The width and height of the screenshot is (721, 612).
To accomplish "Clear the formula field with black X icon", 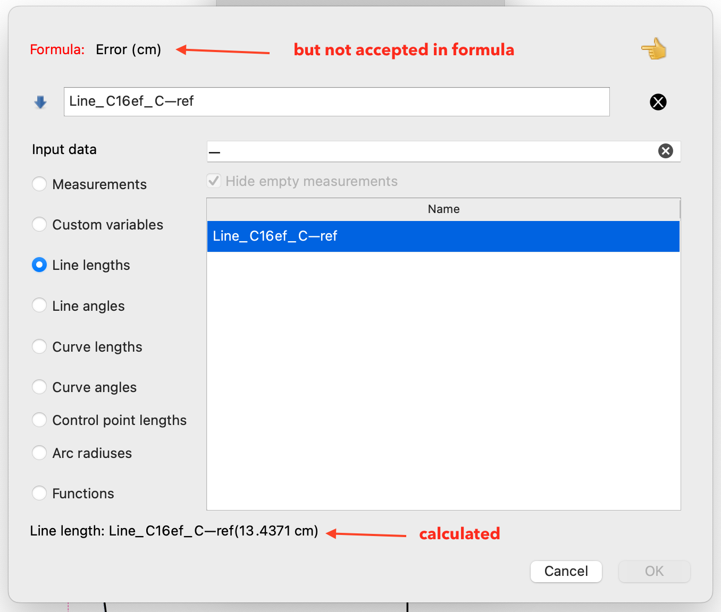I will click(658, 102).
